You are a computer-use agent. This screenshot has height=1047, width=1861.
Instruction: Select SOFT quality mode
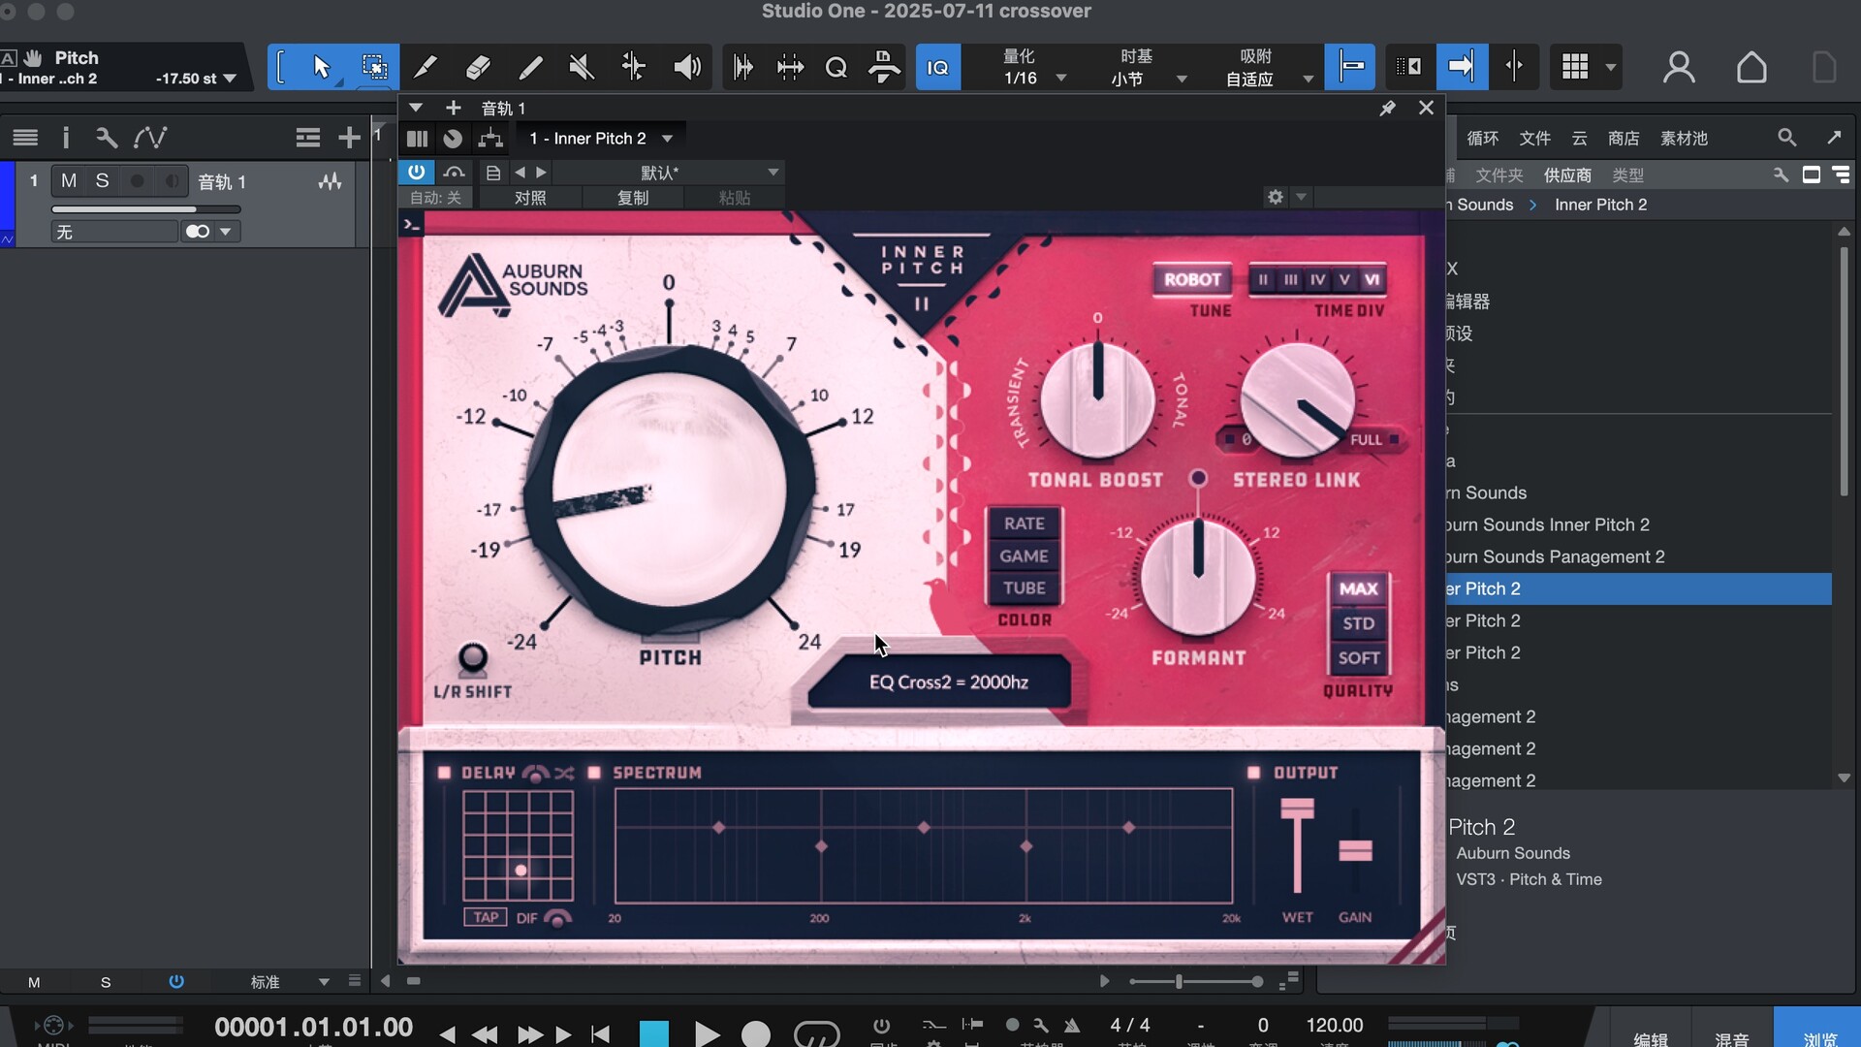point(1358,658)
